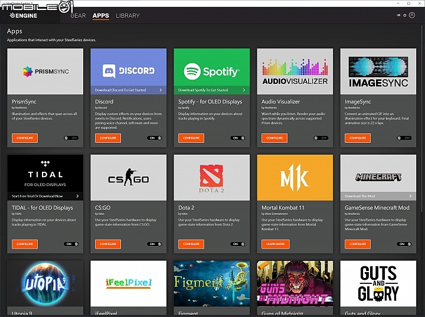Screen dimensions: 425x317
Task: Configure the Dota 2 app
Action: click(x=191, y=244)
